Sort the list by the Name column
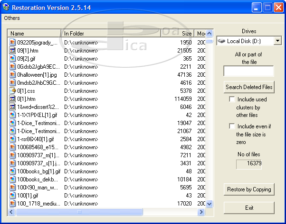 point(35,34)
